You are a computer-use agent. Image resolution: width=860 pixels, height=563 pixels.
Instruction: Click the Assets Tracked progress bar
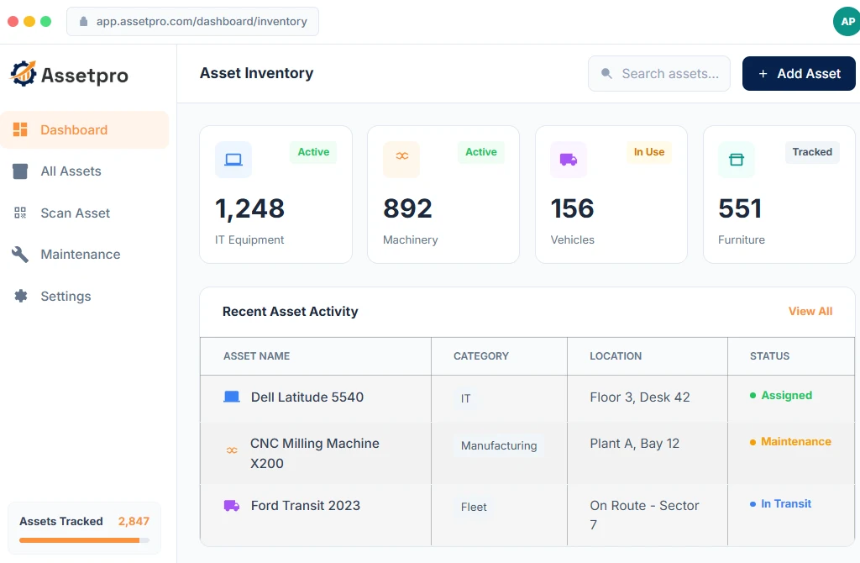(84, 540)
